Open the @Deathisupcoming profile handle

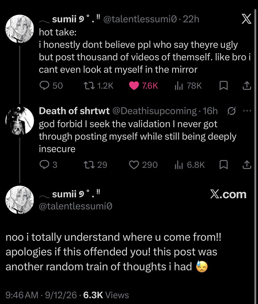click(154, 111)
